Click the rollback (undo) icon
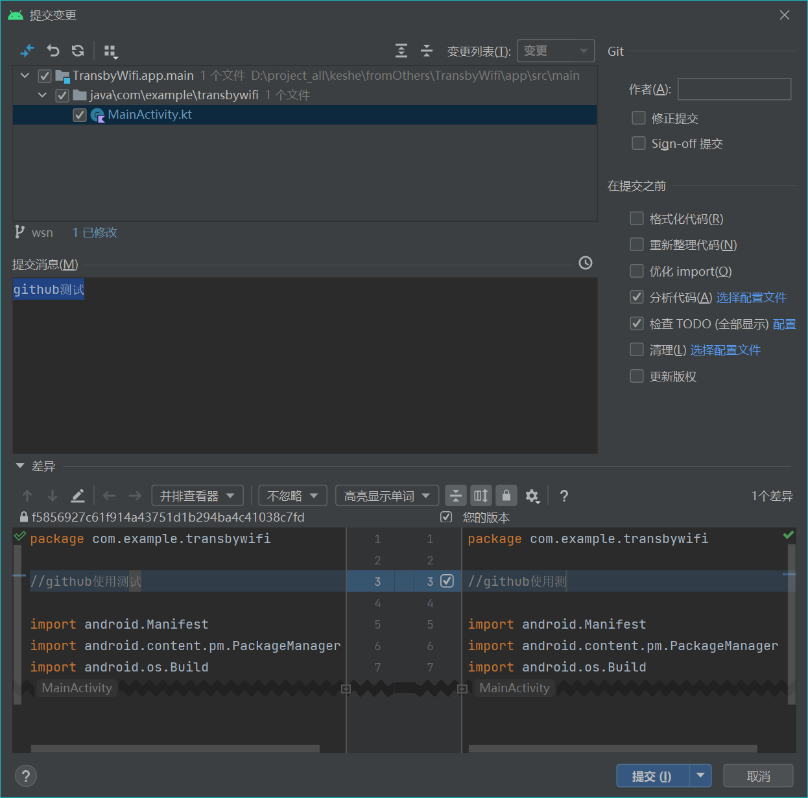This screenshot has height=798, width=808. tap(53, 51)
